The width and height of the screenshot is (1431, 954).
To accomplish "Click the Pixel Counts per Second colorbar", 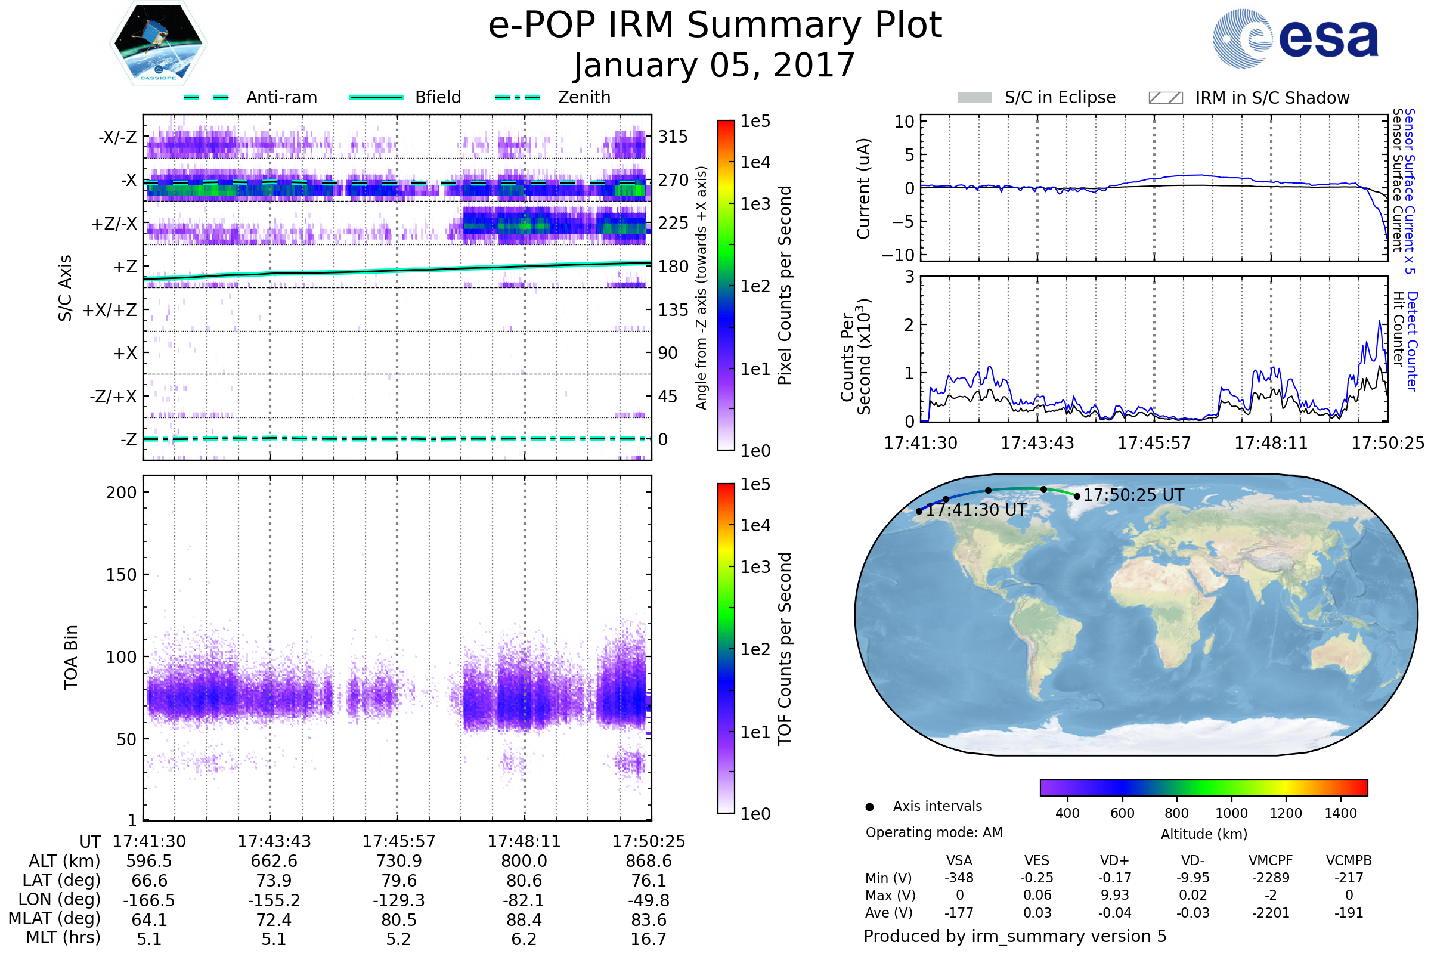I will click(726, 285).
